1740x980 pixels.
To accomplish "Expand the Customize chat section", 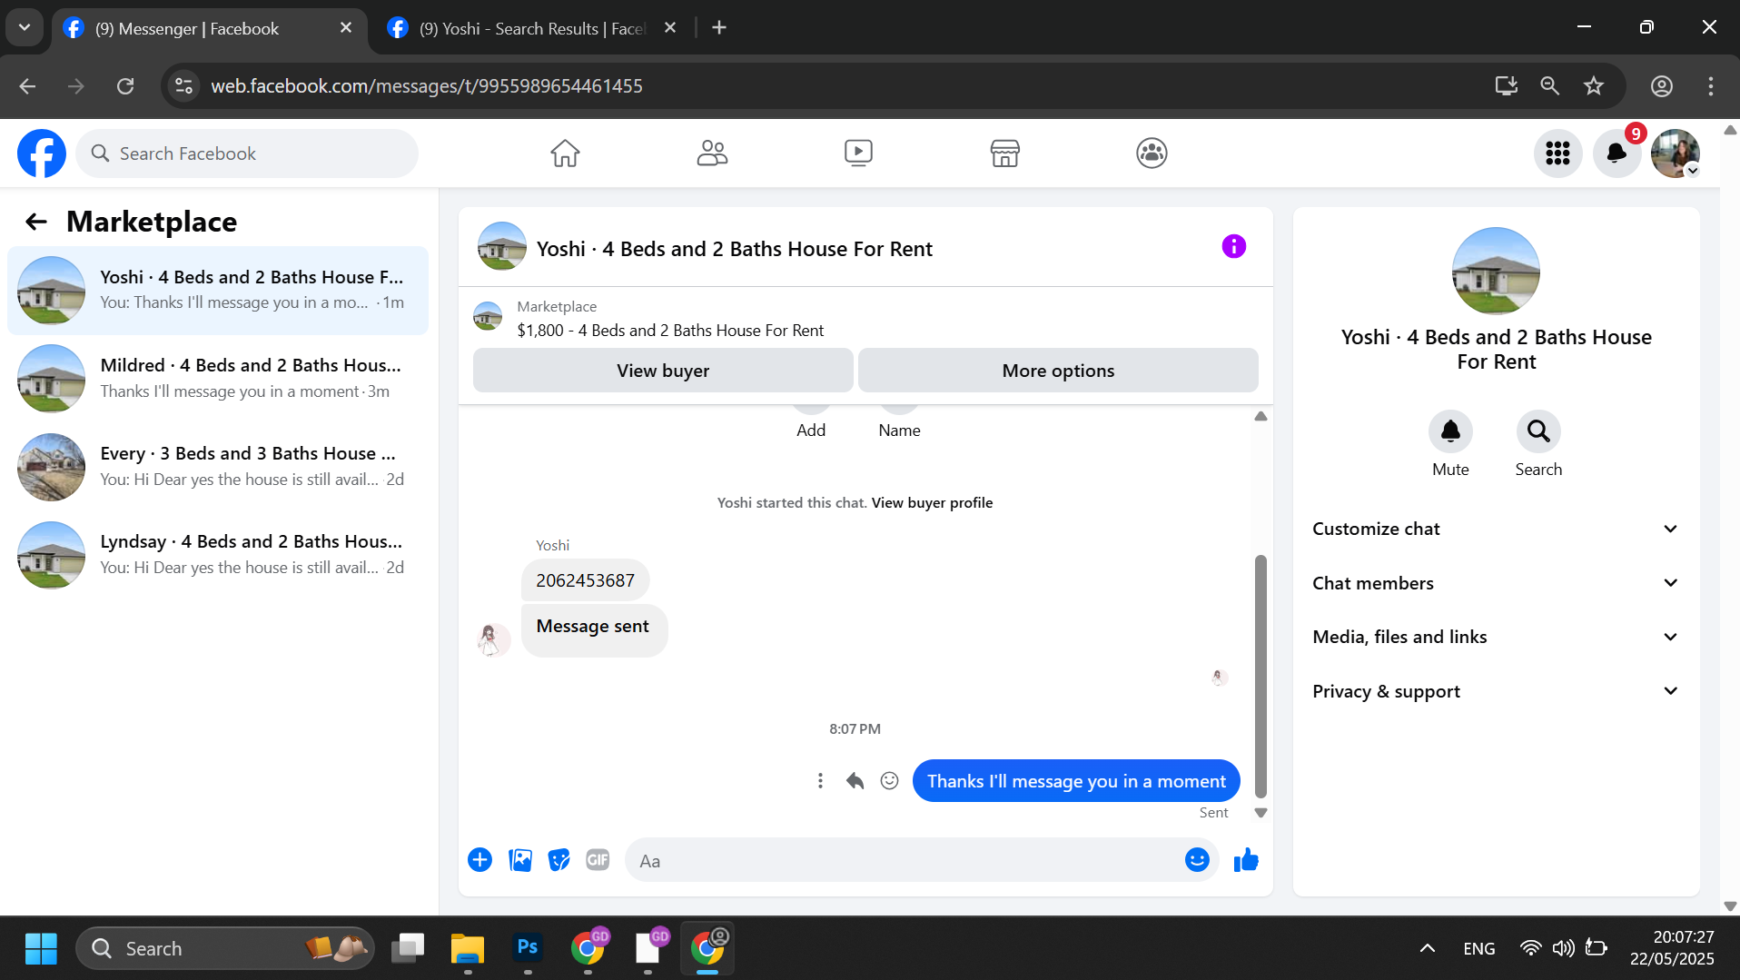I will (1496, 529).
